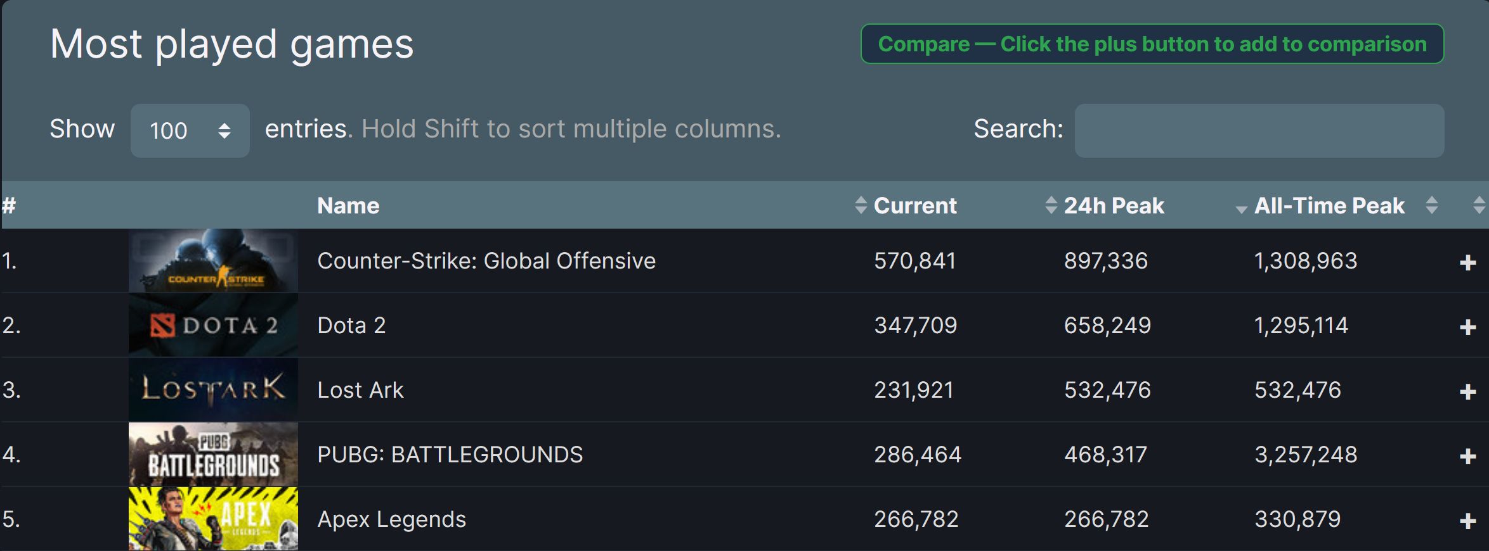Select current value 570,841

pos(914,260)
